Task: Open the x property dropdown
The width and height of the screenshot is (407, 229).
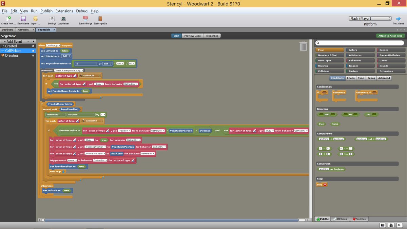Action: [86, 63]
